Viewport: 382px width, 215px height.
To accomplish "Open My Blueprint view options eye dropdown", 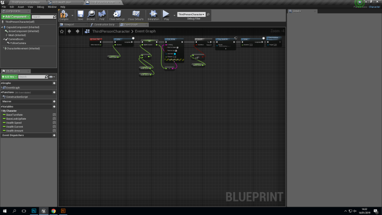I will point(52,77).
